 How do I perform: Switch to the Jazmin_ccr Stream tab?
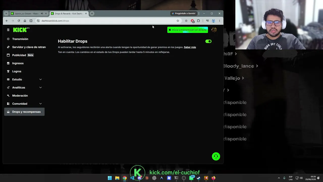click(x=29, y=13)
